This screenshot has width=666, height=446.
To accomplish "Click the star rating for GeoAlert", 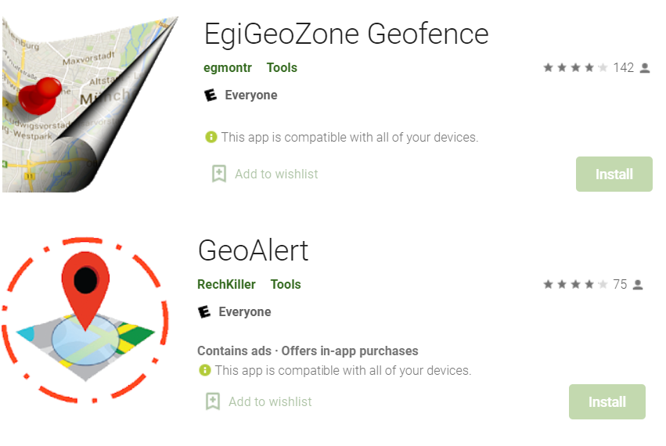I will (x=575, y=284).
